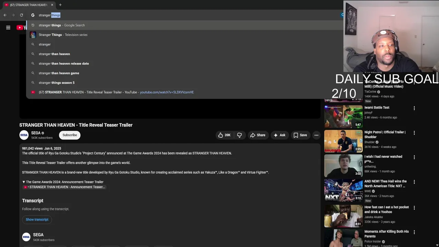Open the Shudder channel name

(x=369, y=142)
